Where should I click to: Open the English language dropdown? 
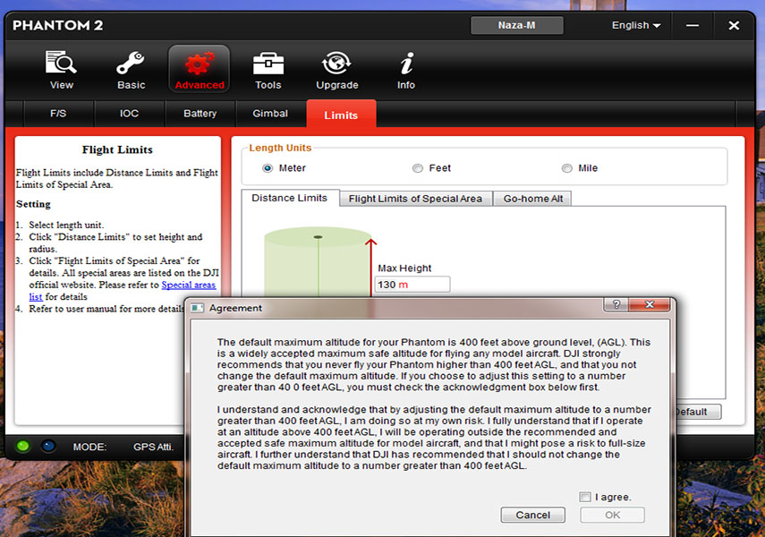[636, 25]
